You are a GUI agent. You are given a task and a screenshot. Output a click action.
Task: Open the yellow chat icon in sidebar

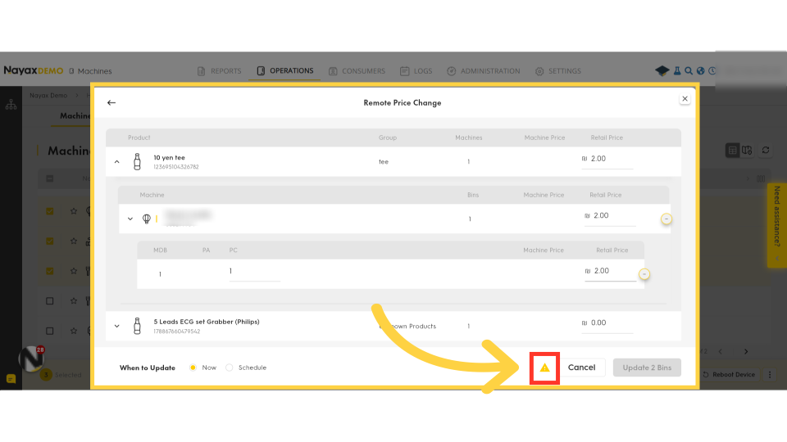(x=11, y=379)
